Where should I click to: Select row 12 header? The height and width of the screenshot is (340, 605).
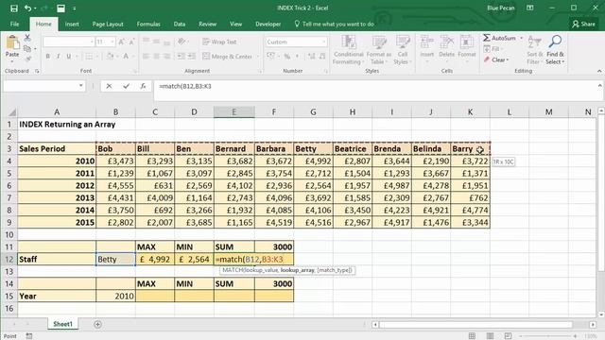point(9,259)
